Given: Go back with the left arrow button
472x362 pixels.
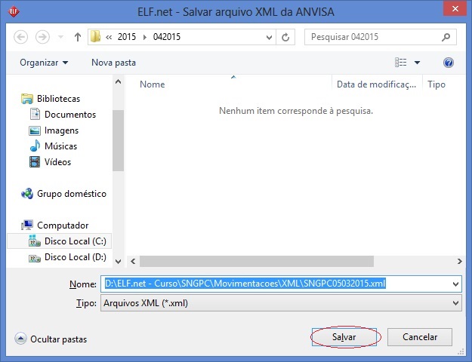Looking at the screenshot, I should click(x=21, y=37).
